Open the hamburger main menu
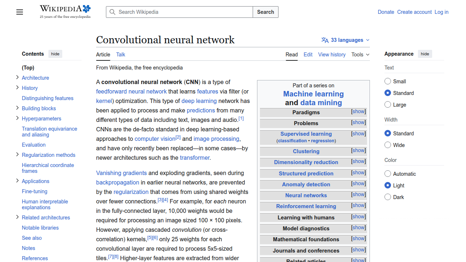466x262 pixels. click(x=20, y=12)
